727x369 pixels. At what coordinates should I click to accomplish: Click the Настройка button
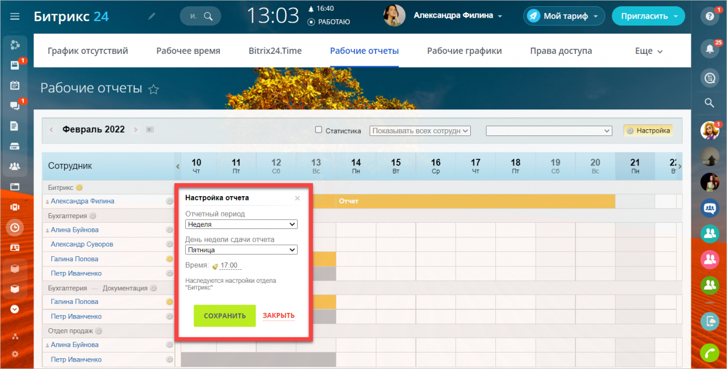[x=648, y=130]
